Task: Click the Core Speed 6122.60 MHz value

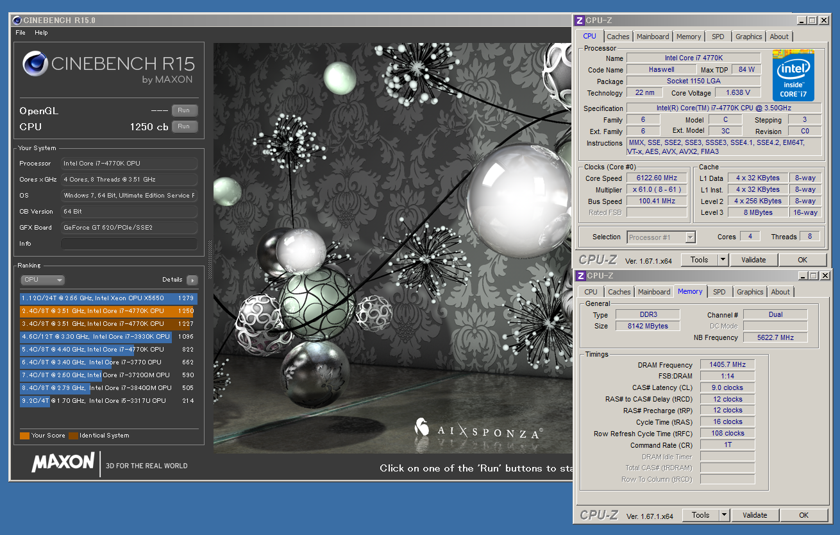Action: click(x=657, y=178)
